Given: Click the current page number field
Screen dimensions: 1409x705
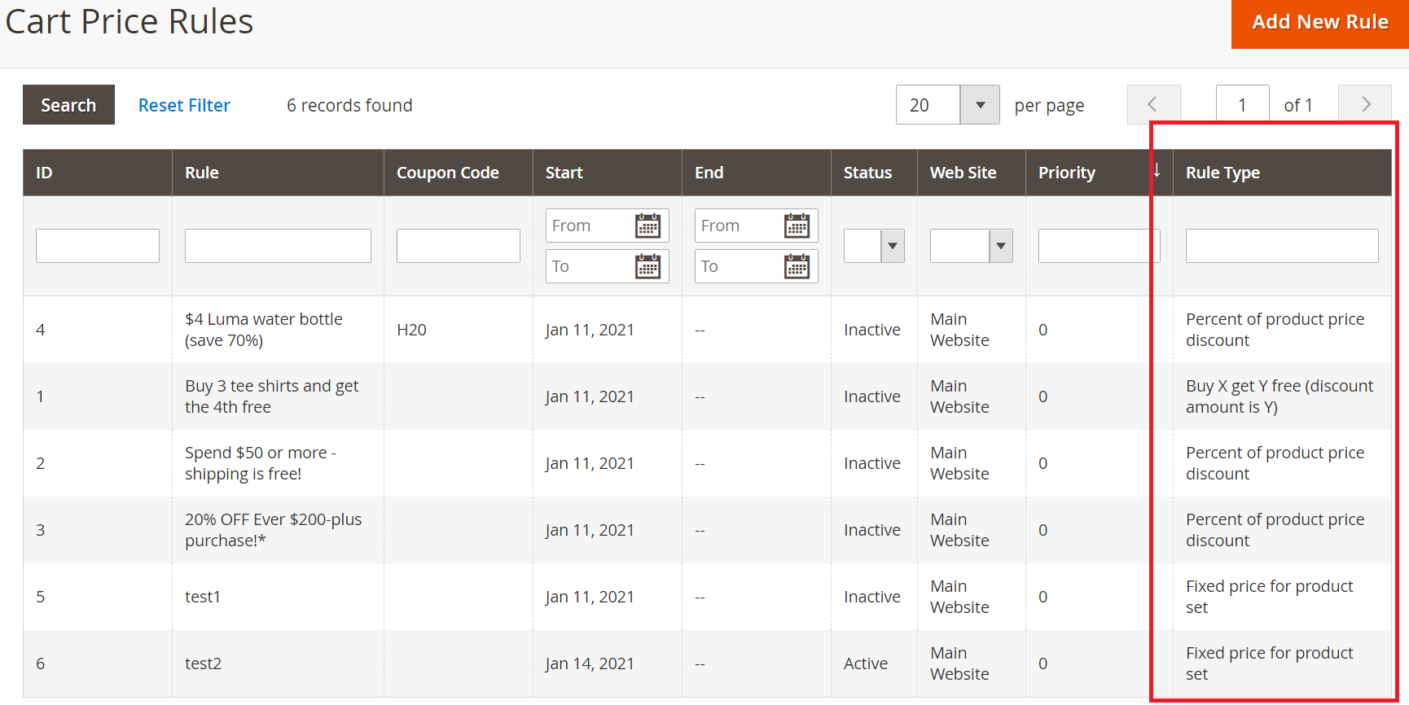Looking at the screenshot, I should pyautogui.click(x=1241, y=105).
